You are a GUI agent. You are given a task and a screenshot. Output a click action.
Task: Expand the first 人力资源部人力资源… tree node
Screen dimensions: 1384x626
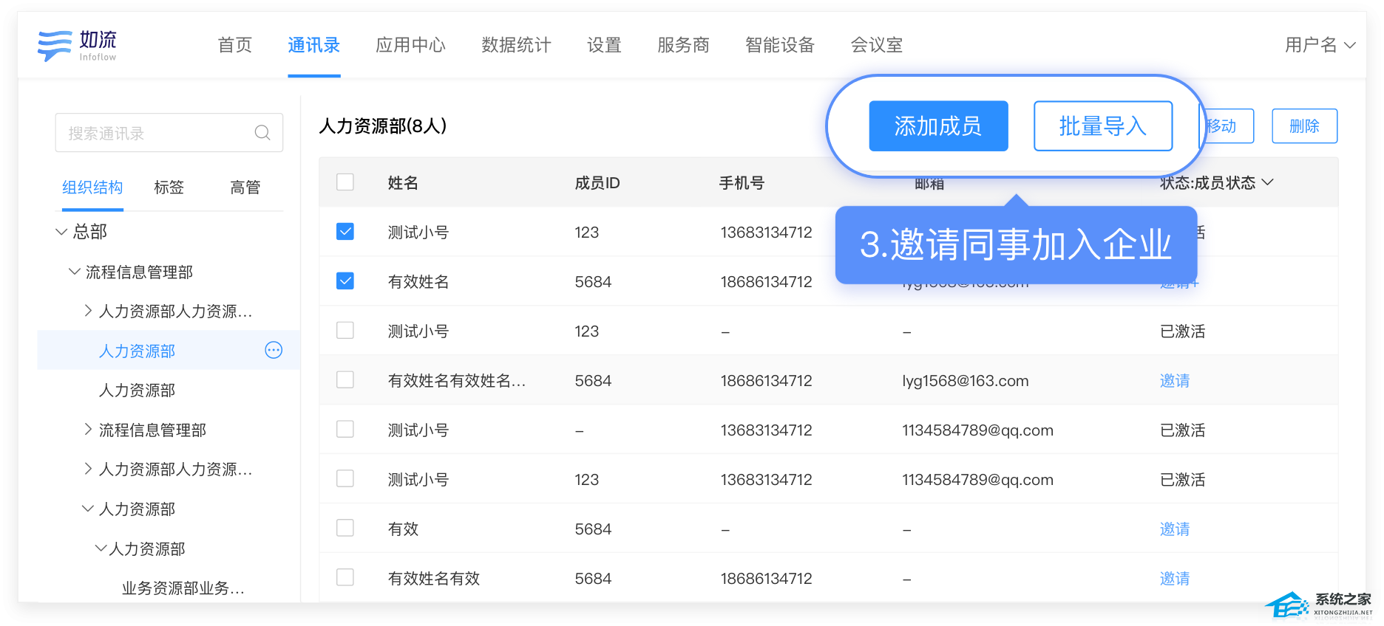(x=88, y=311)
